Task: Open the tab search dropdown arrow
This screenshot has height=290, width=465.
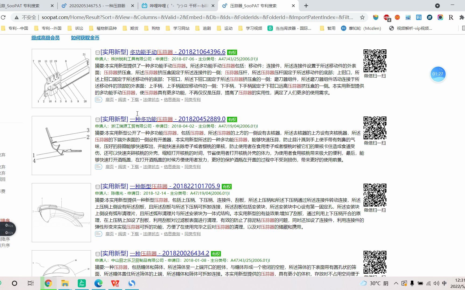Action: 438,6
